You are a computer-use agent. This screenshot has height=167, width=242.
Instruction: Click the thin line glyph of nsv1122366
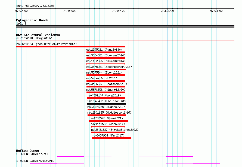click(x=106, y=64)
